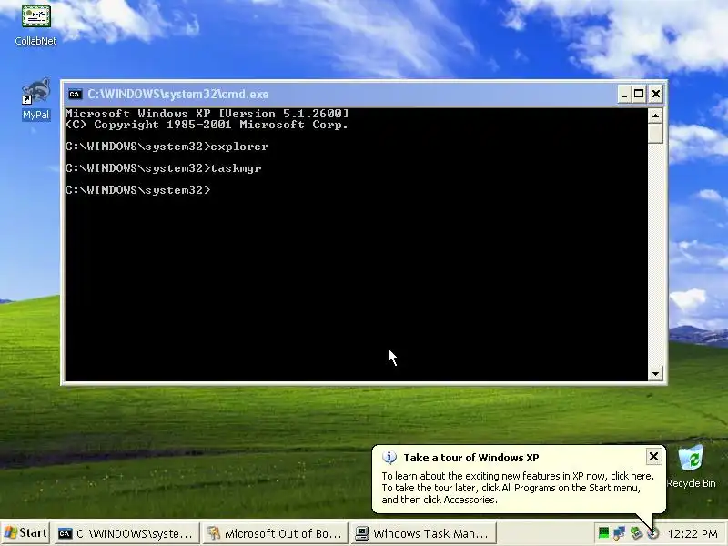Switch to Windows Task Manager taskbar button

[423, 533]
